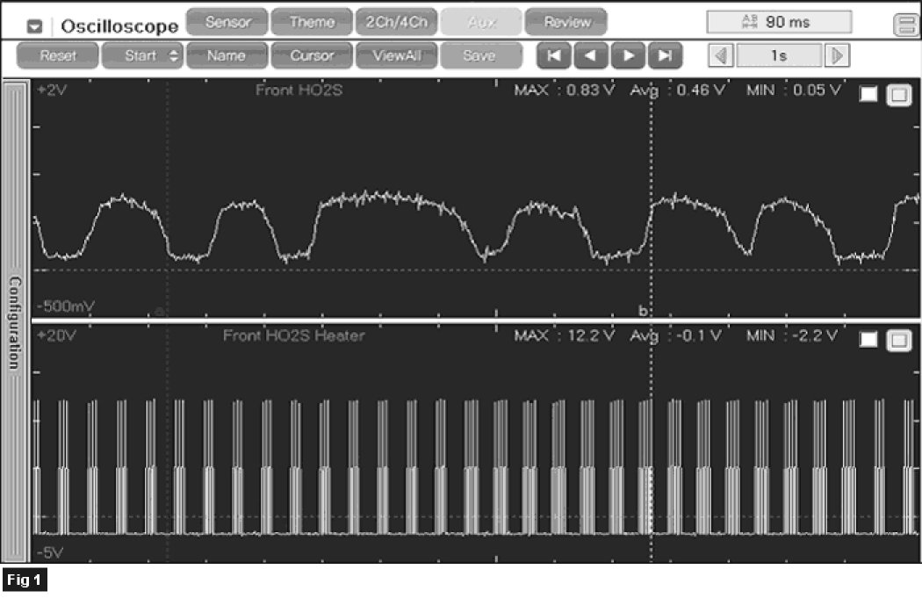Maximize the Front HO2S Heater channel view
922x598 pixels.
(x=898, y=341)
